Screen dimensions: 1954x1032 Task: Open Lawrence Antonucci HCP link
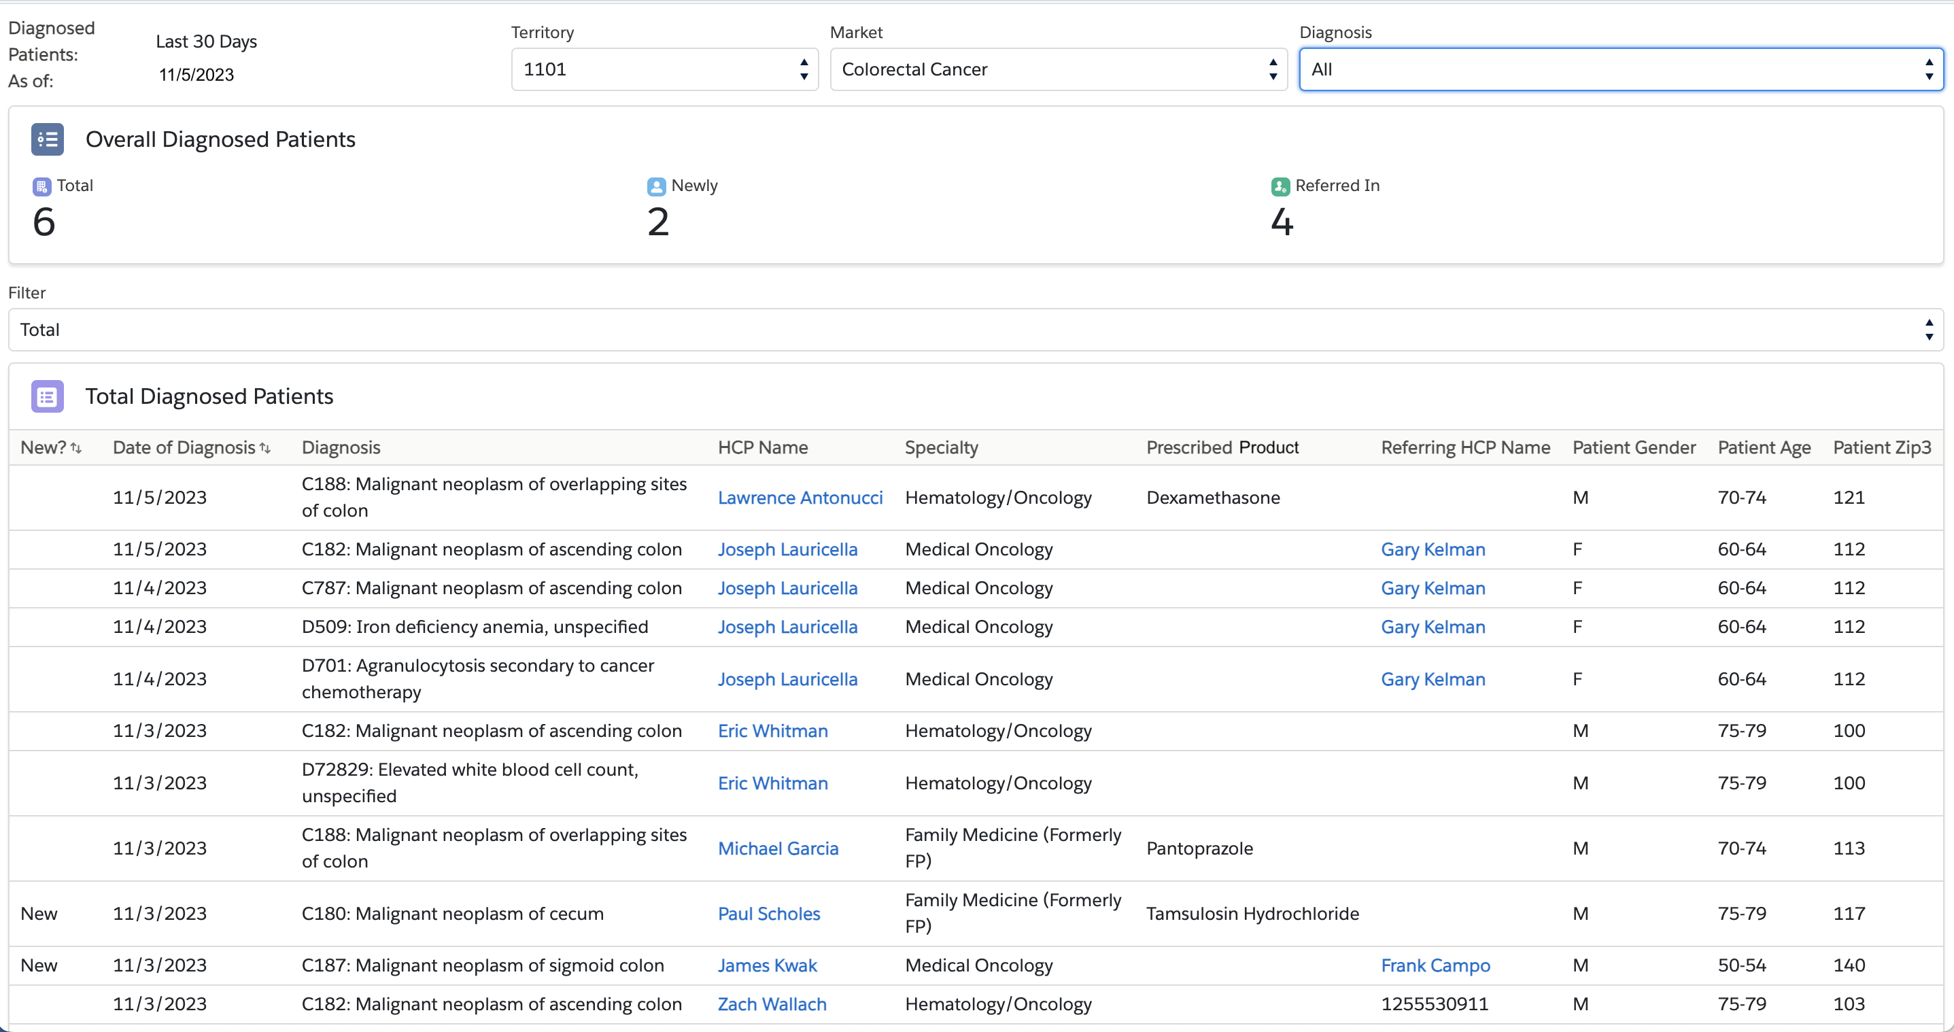800,498
